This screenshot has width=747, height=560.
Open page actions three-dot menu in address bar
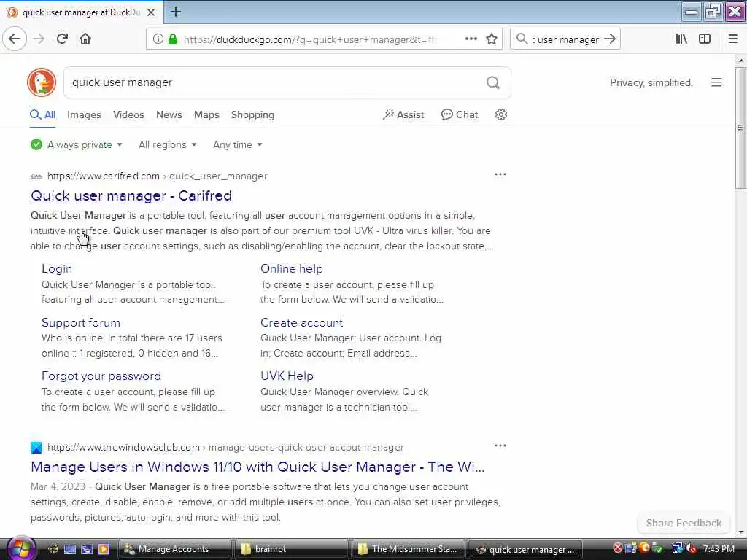tap(471, 39)
